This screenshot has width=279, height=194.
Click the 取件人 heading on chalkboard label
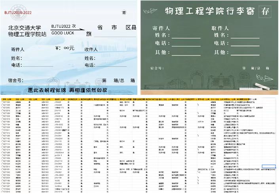tap(220, 28)
